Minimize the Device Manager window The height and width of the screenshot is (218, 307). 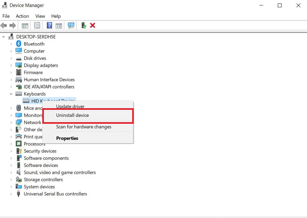[261, 5]
